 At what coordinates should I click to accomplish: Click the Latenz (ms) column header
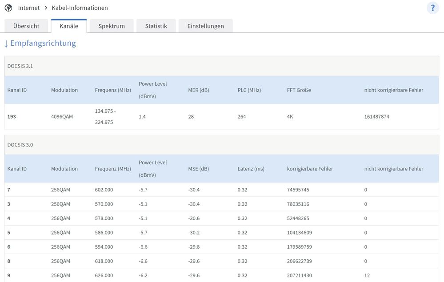[251, 169]
